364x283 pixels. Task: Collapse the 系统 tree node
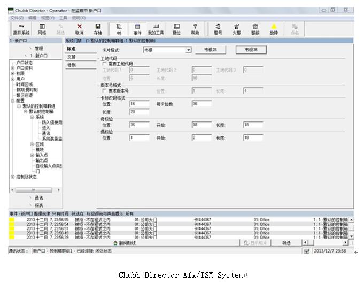click(32, 117)
